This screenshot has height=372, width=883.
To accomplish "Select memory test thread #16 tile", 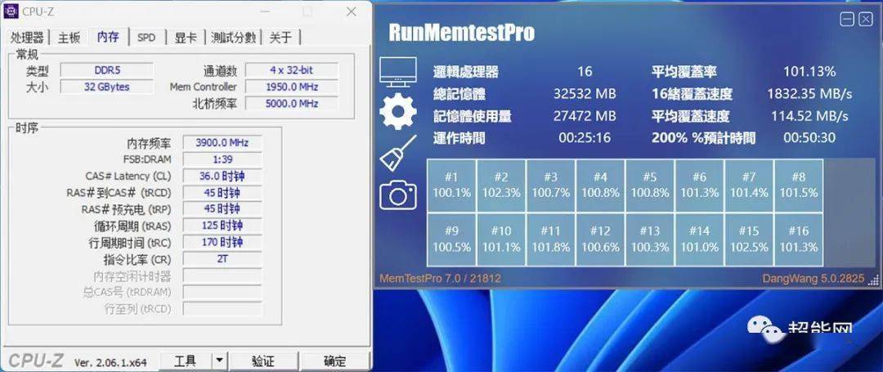I will tap(799, 240).
